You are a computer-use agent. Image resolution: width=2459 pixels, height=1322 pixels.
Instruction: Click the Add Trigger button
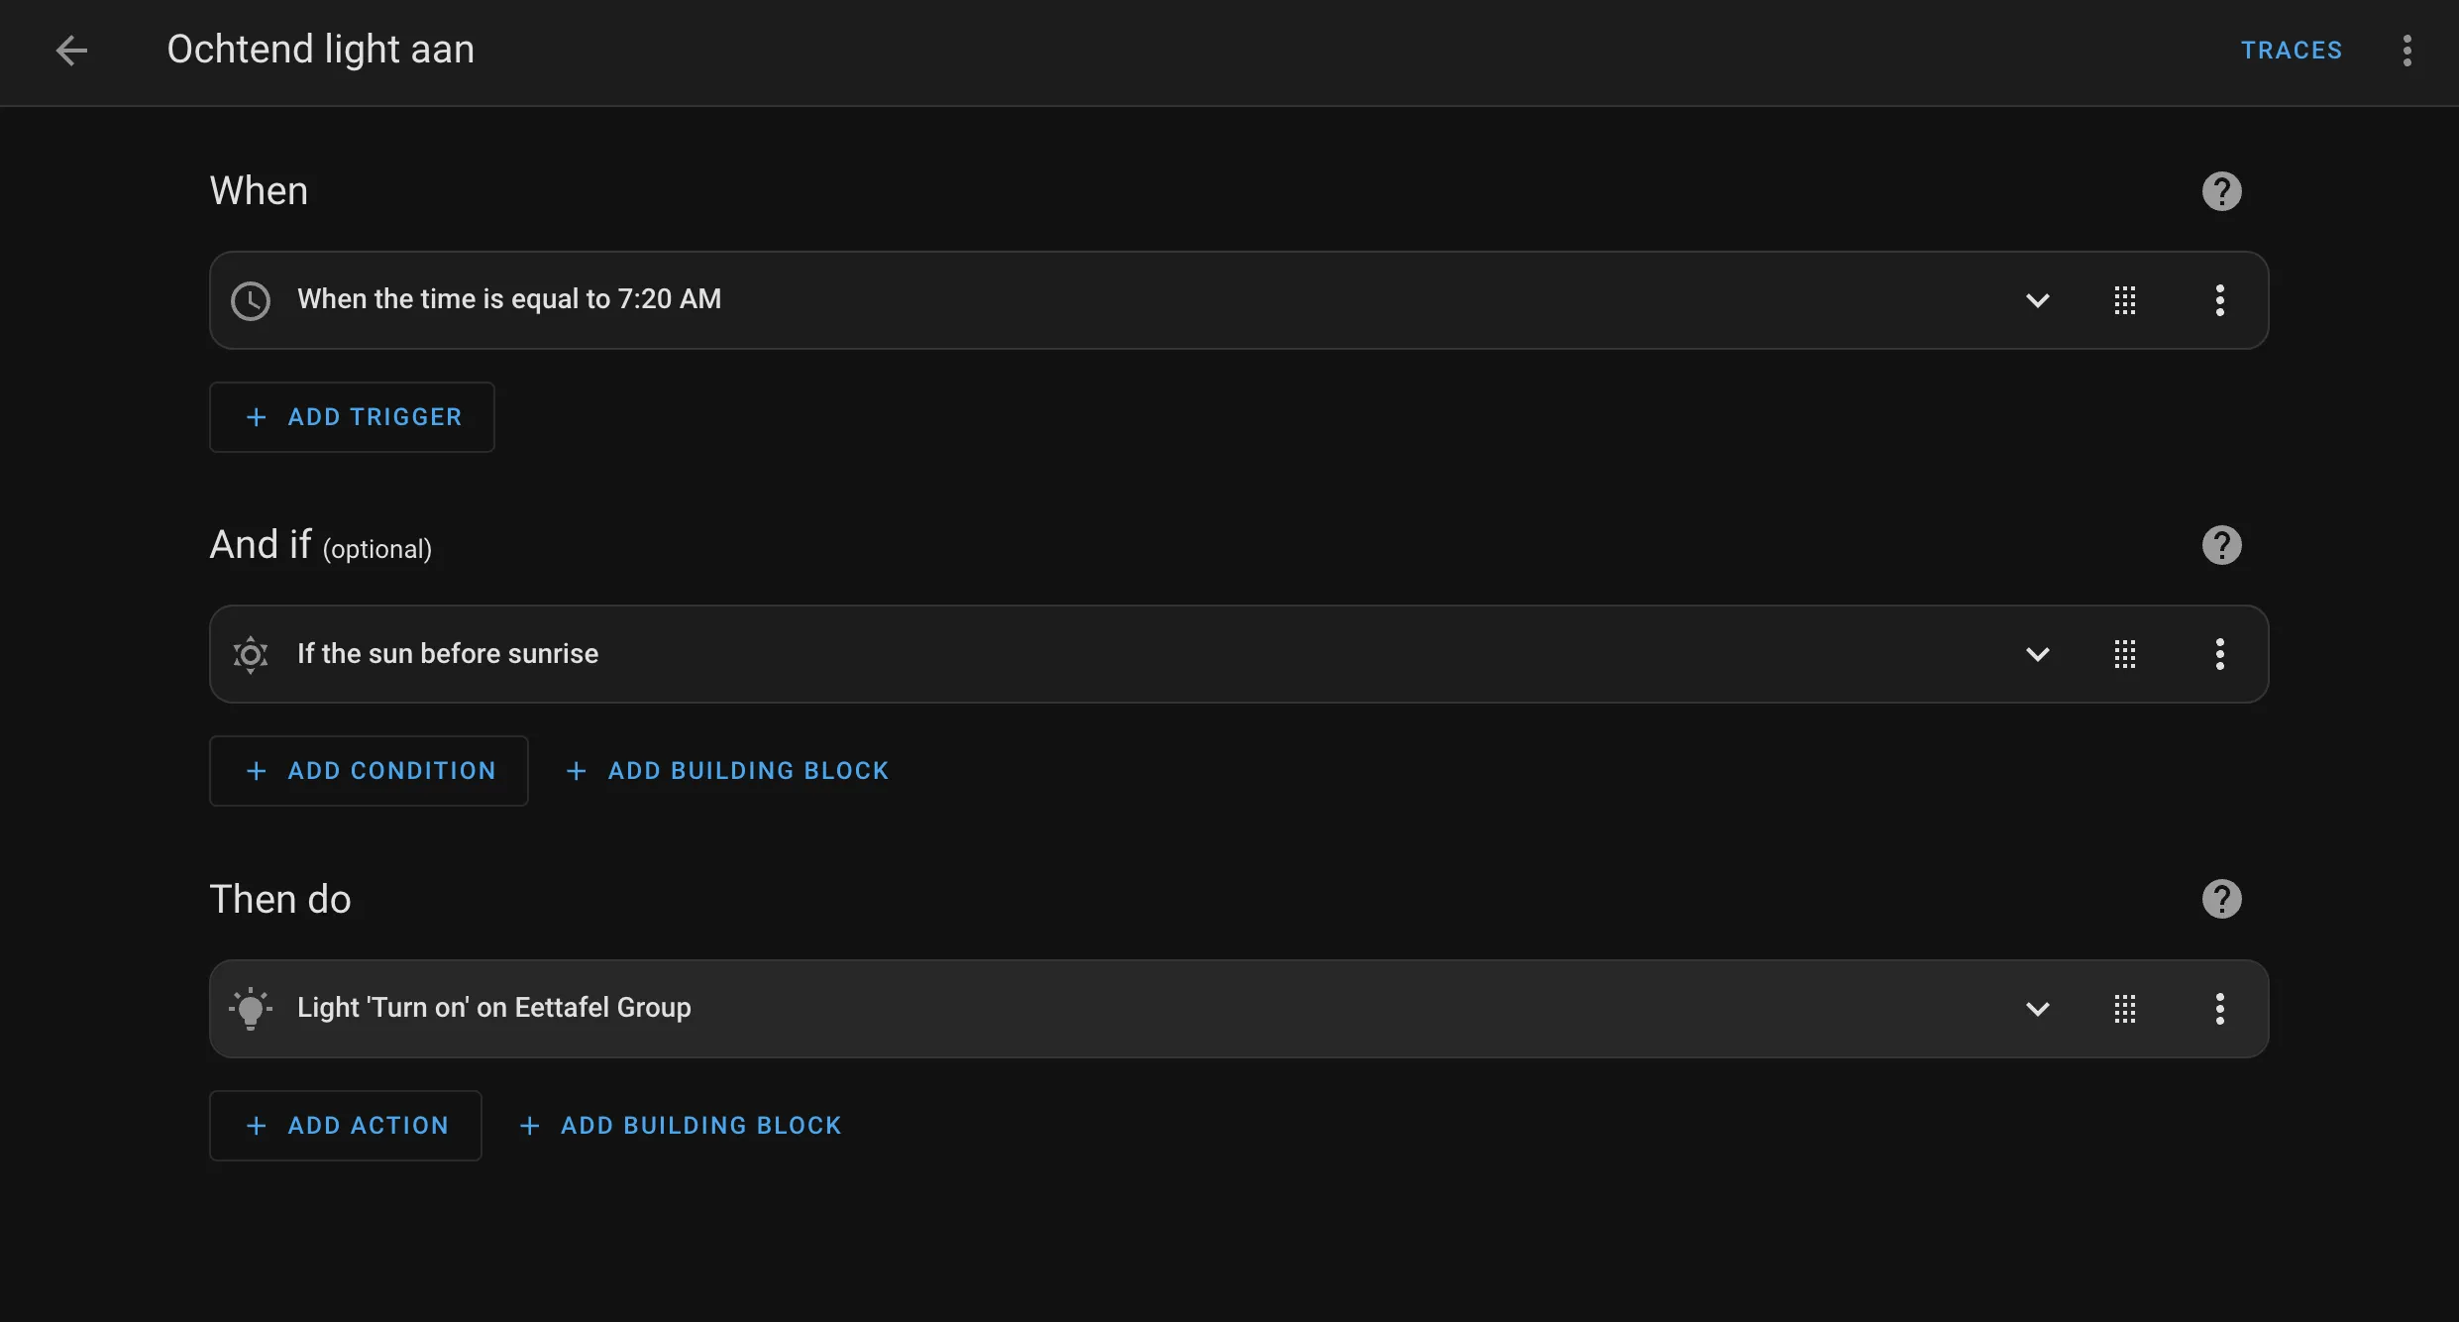(352, 417)
